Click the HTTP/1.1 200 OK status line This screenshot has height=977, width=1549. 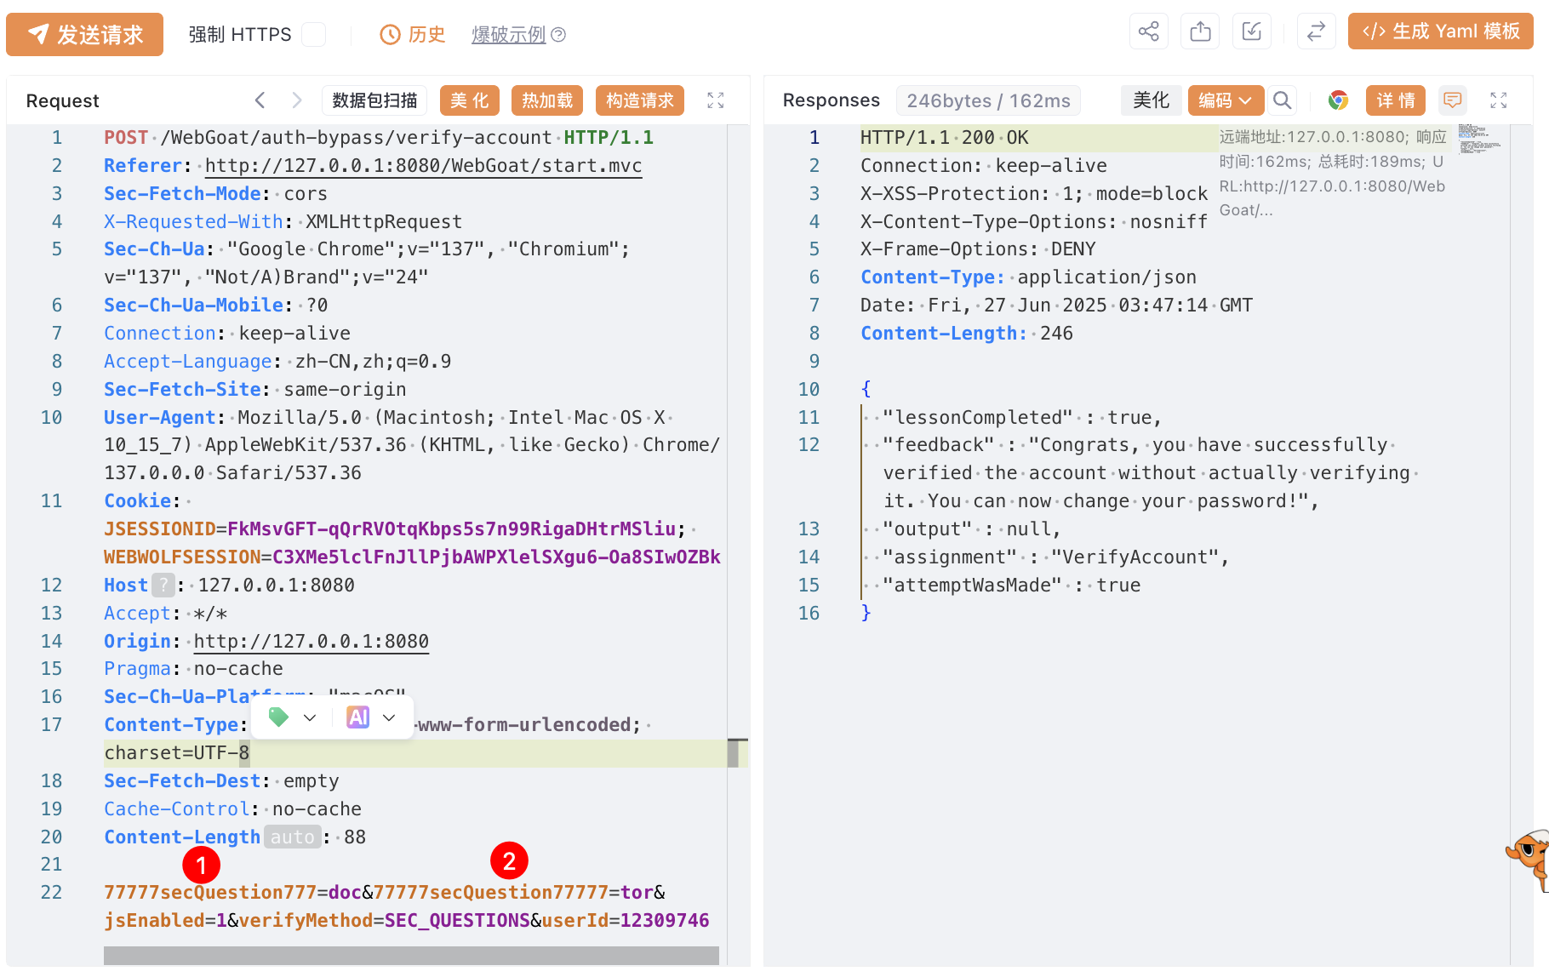click(944, 138)
